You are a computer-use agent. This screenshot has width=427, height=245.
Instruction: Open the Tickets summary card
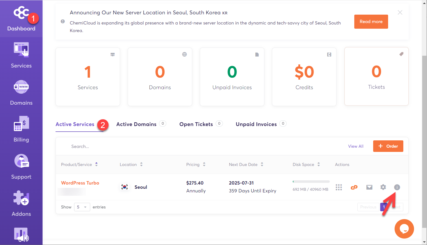376,77
